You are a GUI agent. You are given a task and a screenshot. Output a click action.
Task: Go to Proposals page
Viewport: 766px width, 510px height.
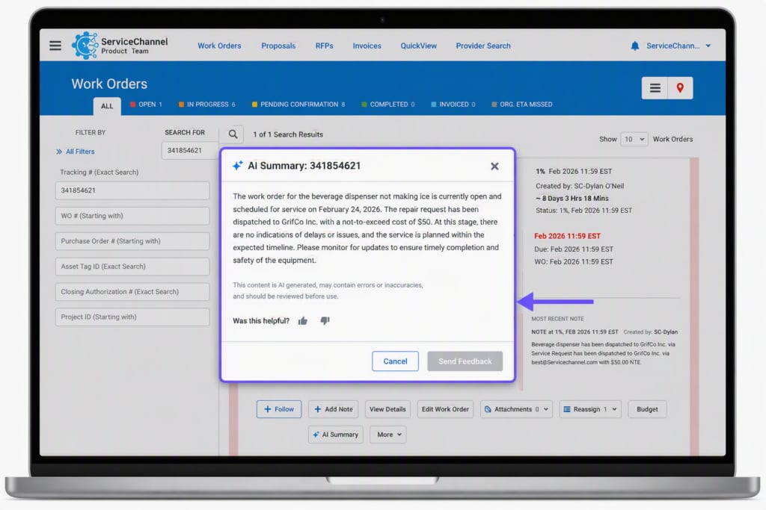(278, 46)
